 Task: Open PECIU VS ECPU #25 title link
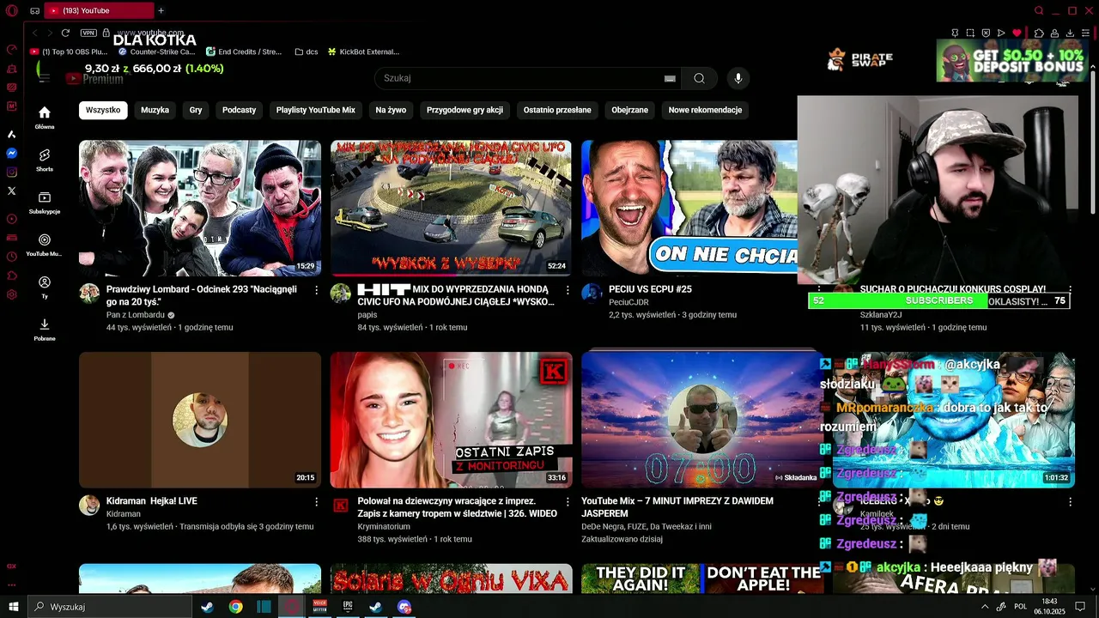click(650, 289)
